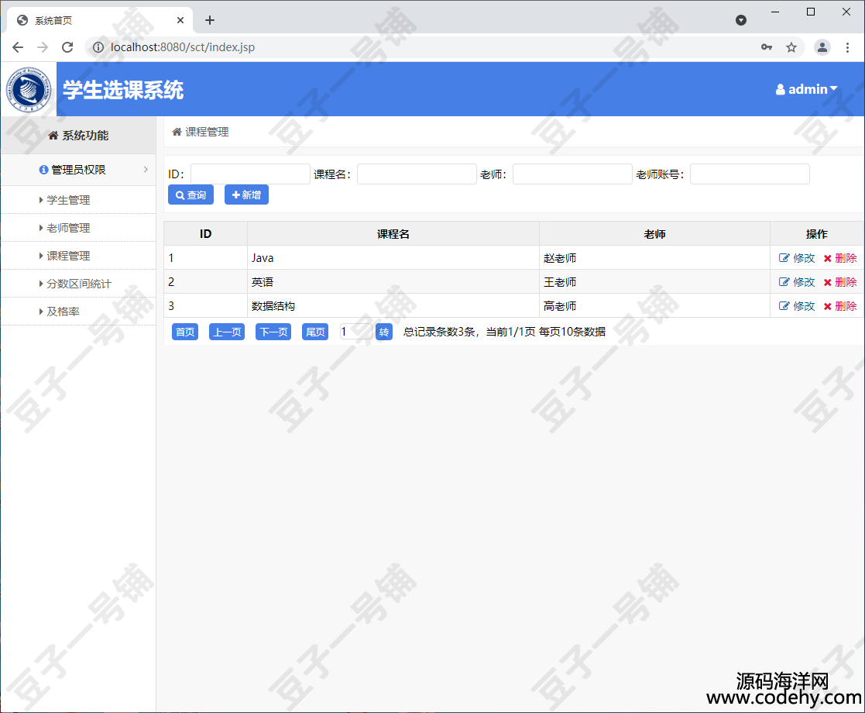865x713 pixels.
Task: Click the 课程名 search input field
Action: [417, 174]
